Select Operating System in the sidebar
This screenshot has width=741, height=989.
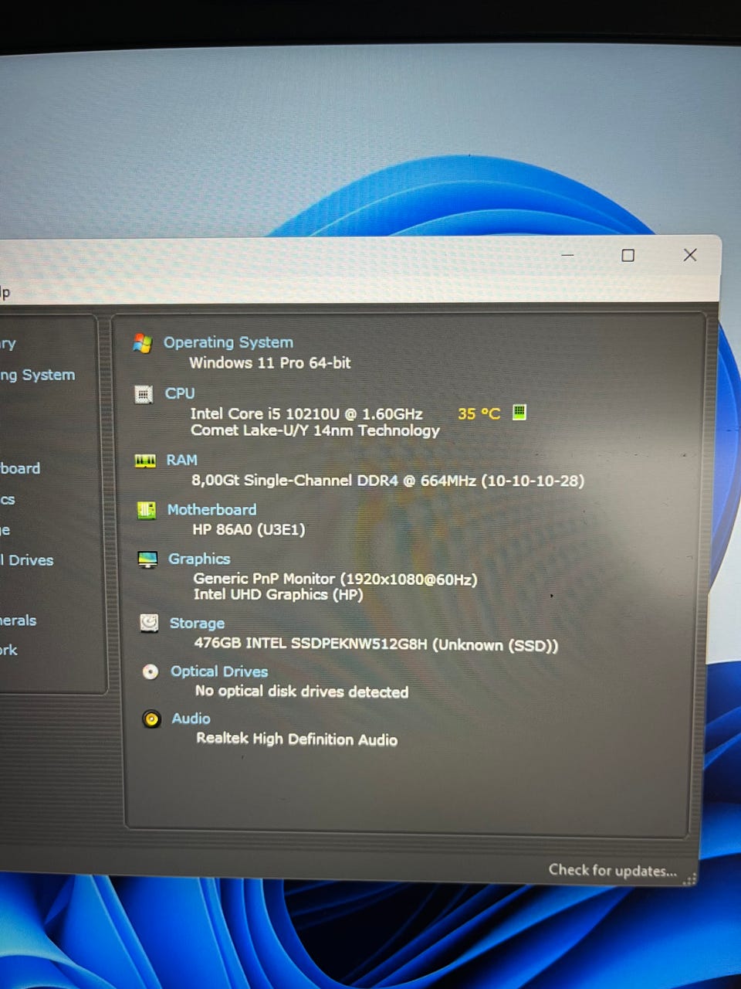pyautogui.click(x=37, y=375)
